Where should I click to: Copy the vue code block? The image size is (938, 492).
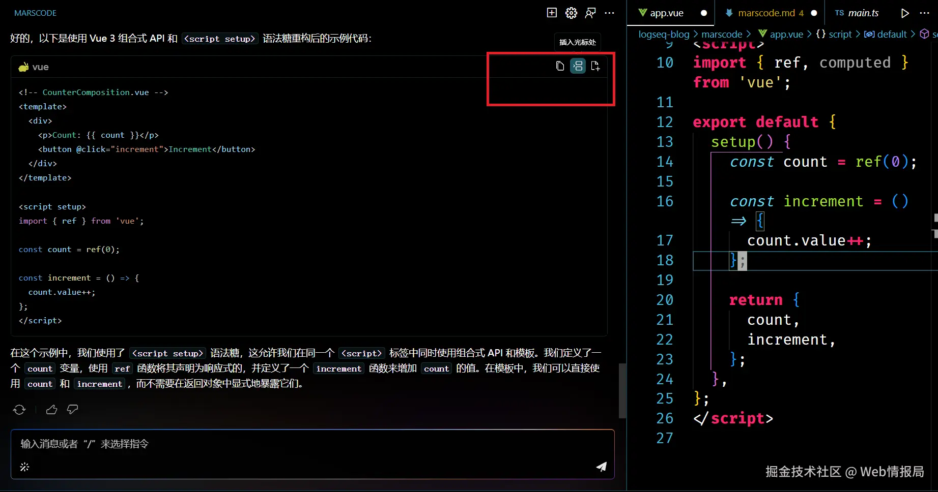(x=560, y=66)
